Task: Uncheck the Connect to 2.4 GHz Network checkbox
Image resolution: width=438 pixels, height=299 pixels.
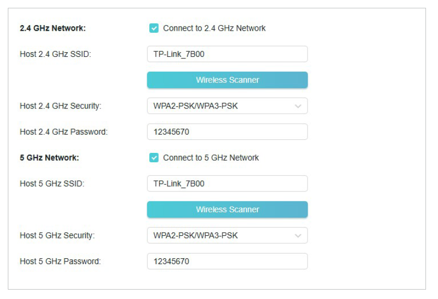Action: [154, 28]
